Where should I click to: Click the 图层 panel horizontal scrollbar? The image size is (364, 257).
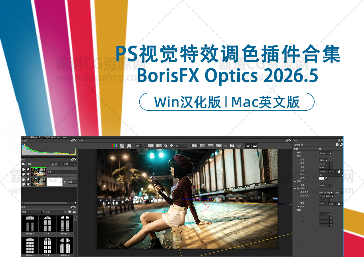tap(45, 203)
